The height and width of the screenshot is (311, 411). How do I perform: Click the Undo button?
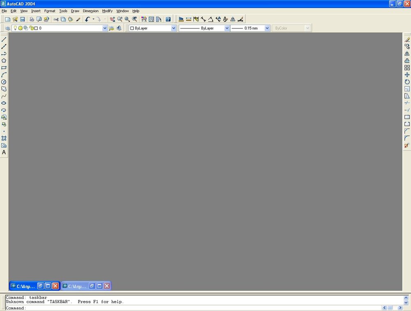87,19
